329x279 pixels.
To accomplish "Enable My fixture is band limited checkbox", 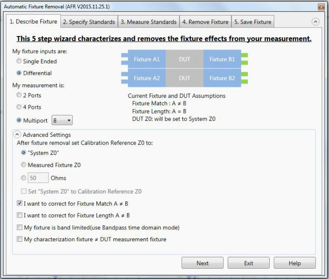I will click(x=19, y=227).
